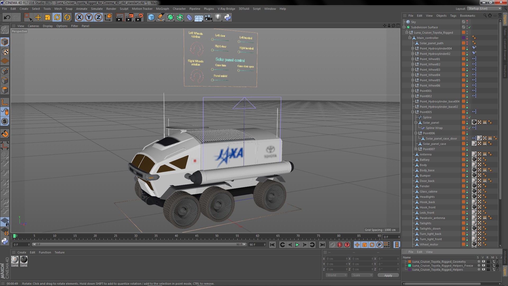Play the animation forward
The width and height of the screenshot is (508, 286).
(297, 245)
